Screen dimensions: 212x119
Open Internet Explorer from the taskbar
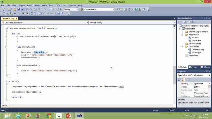18,116
